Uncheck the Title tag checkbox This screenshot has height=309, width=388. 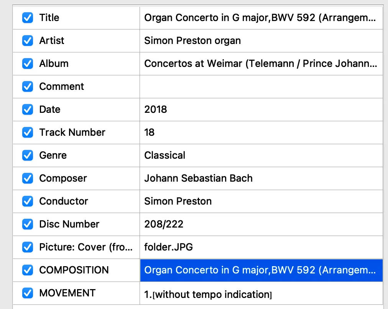(x=28, y=18)
